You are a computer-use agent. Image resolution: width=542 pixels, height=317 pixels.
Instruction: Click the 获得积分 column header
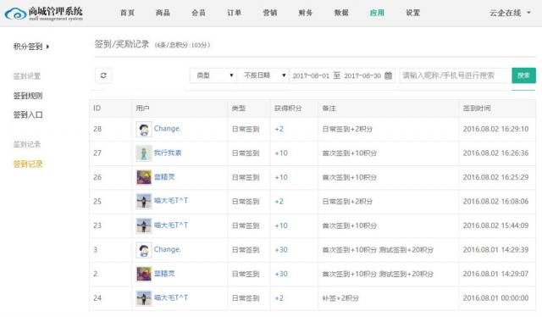pyautogui.click(x=288, y=108)
